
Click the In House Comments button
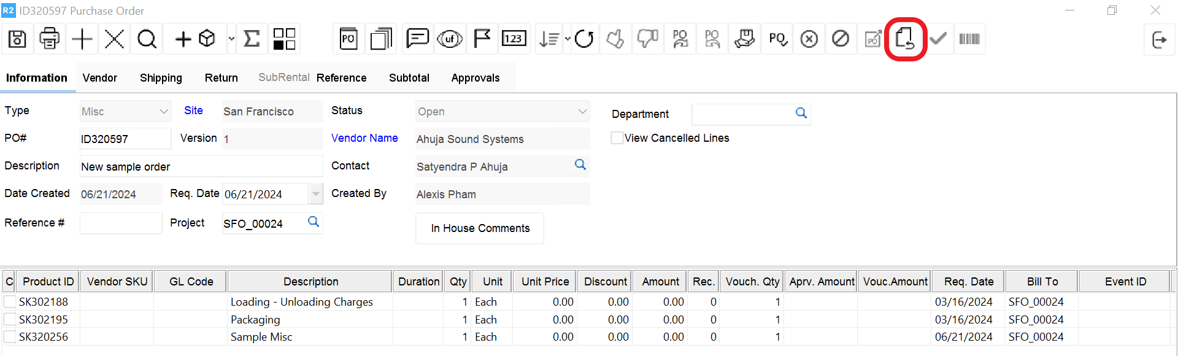[x=480, y=228]
